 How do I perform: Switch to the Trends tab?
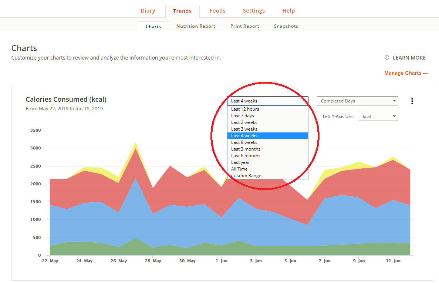[182, 11]
